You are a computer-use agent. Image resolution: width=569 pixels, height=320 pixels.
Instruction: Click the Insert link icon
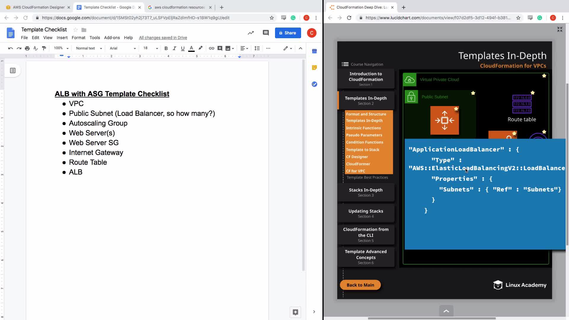[x=211, y=48]
